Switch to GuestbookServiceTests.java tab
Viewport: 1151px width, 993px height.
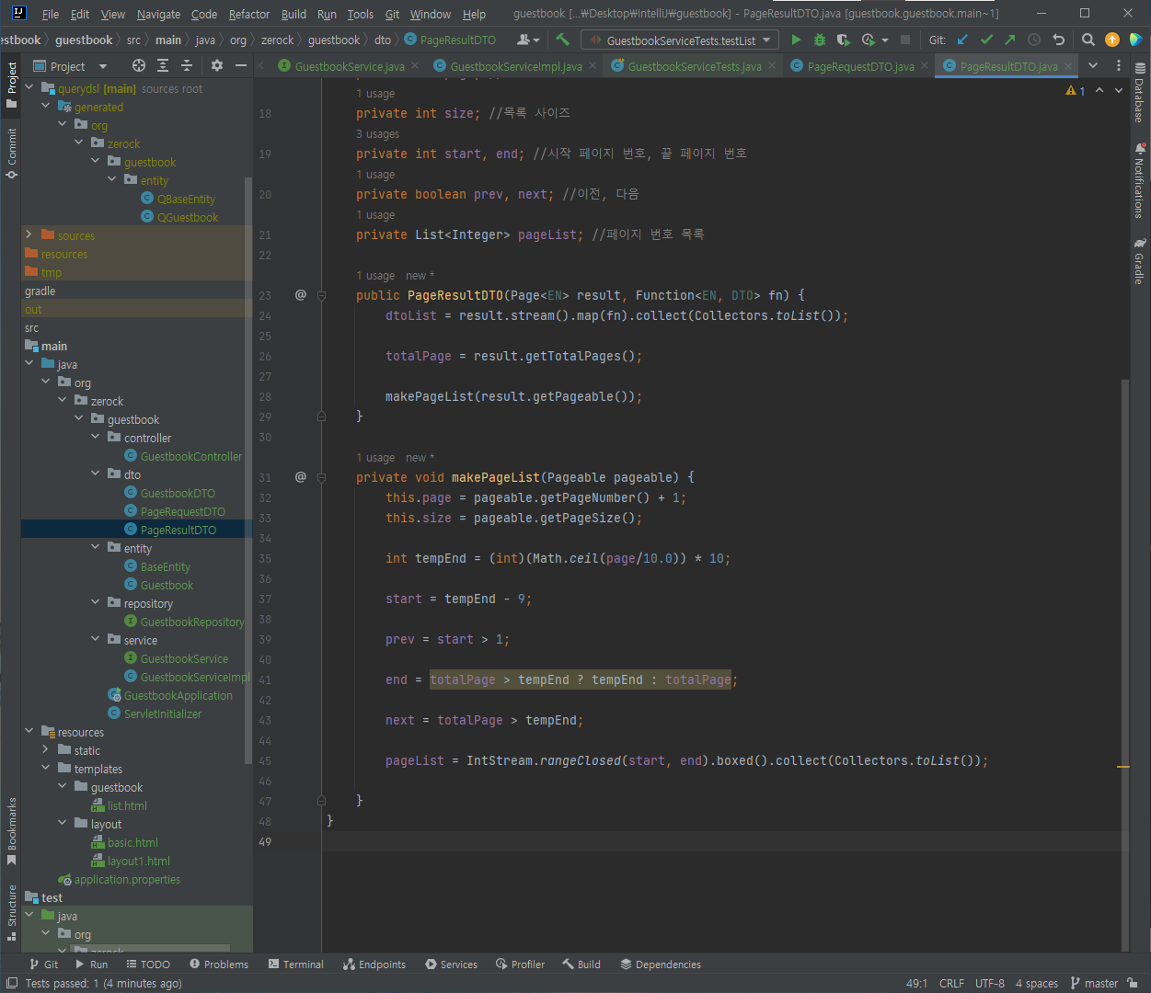click(x=695, y=66)
